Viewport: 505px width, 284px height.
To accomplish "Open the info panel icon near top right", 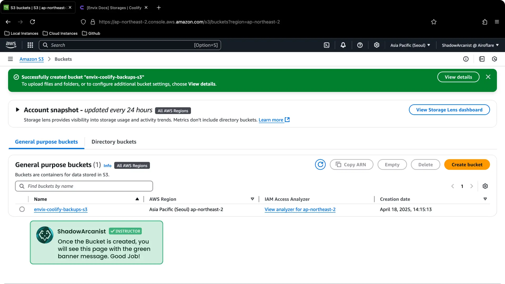I will 466,59.
